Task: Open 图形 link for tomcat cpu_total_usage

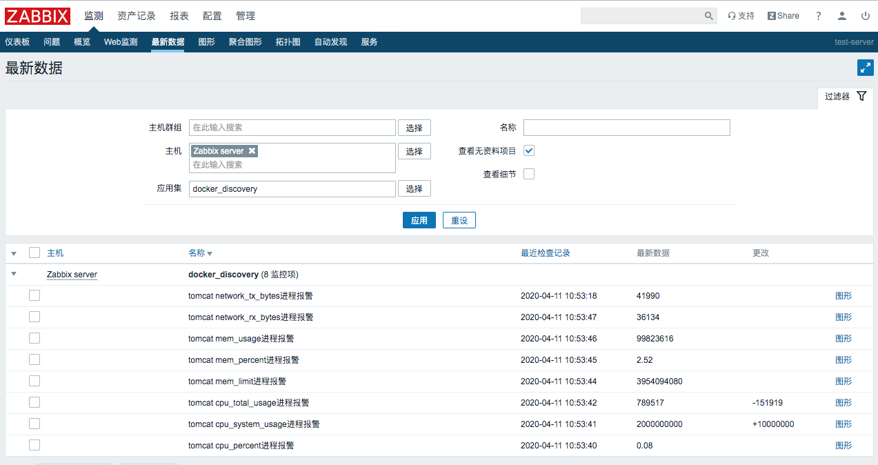Action: coord(844,402)
